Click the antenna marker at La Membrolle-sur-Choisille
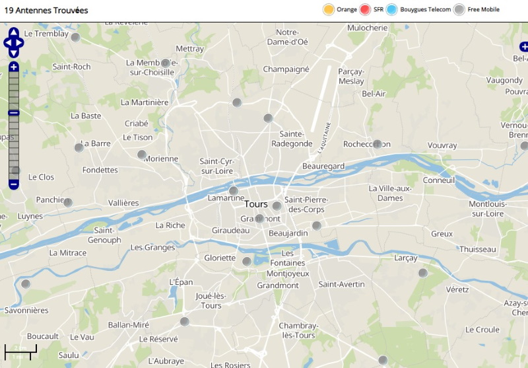 165,63
